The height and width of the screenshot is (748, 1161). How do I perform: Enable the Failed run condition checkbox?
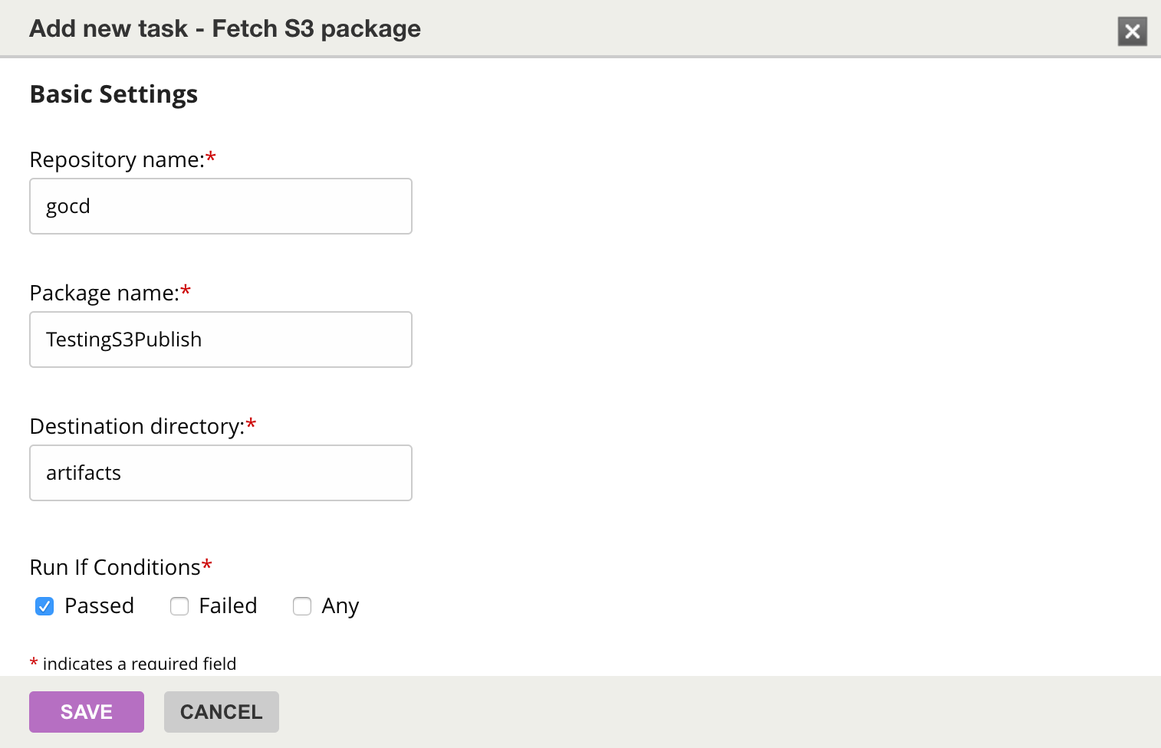[179, 606]
